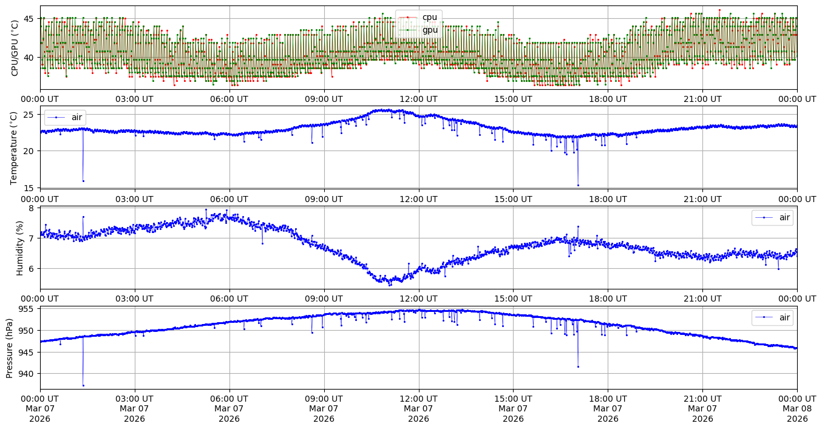
Task: Click the temperature outlier dip near 01:20 UT
Action: click(83, 181)
